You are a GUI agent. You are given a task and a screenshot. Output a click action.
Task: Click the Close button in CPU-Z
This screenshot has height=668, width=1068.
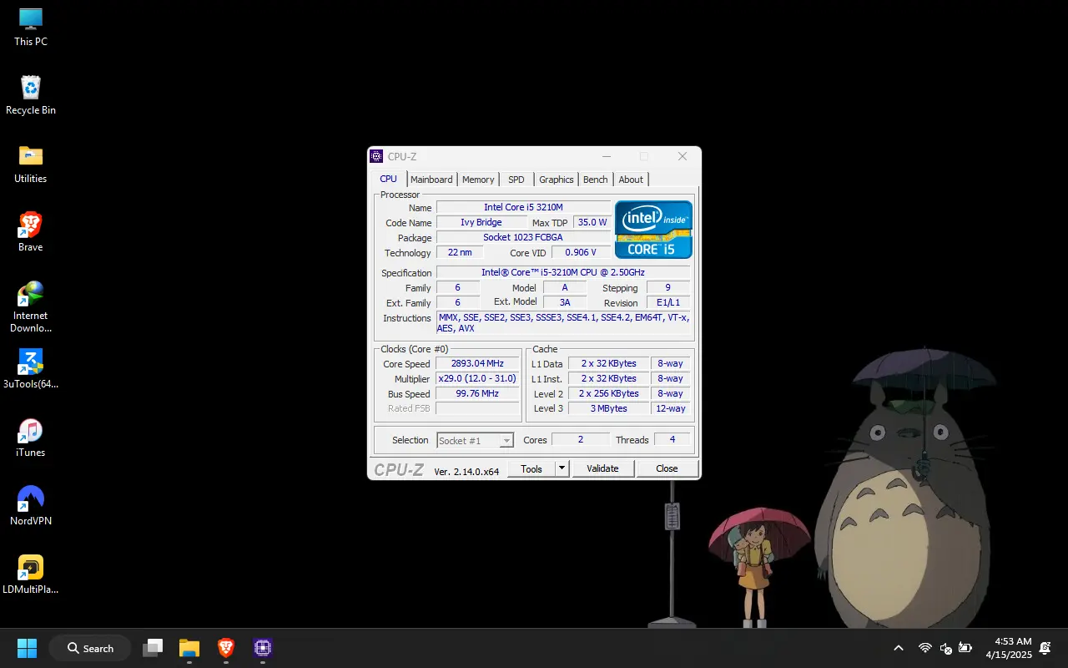click(667, 468)
